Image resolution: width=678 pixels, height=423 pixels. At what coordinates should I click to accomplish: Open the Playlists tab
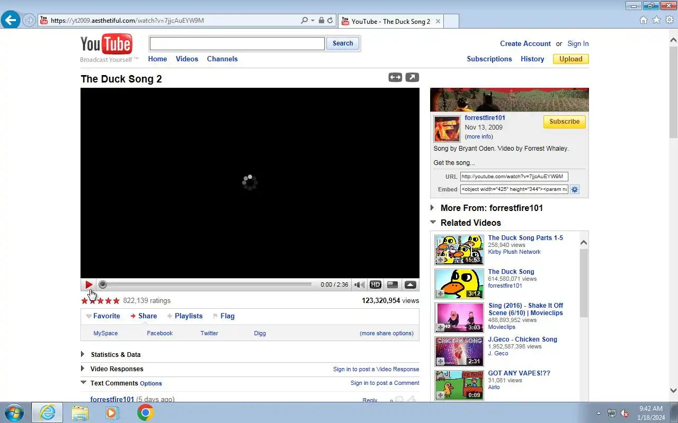185,316
